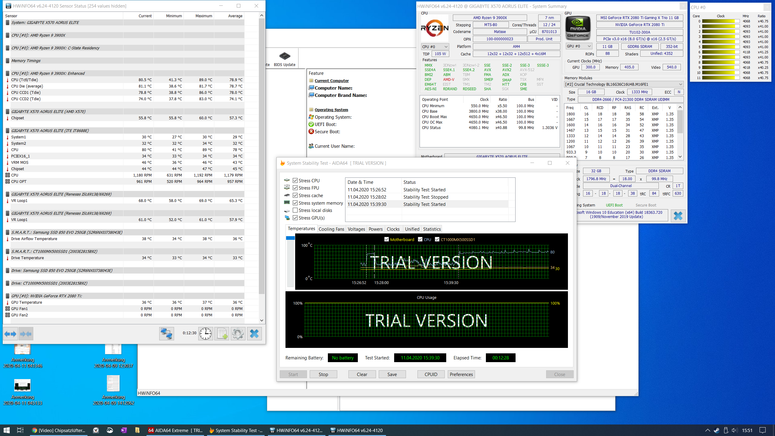Toggle CPU temperature graph checkbox

(420, 239)
